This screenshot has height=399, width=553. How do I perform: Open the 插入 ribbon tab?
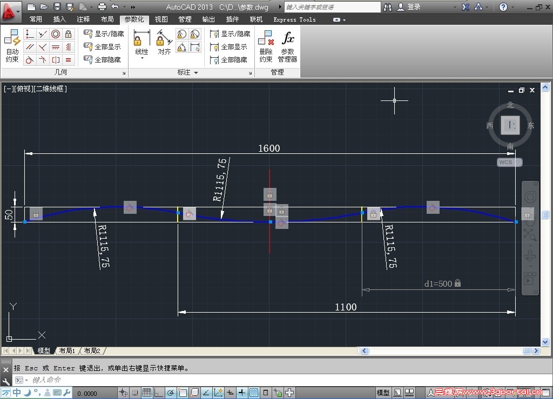59,19
